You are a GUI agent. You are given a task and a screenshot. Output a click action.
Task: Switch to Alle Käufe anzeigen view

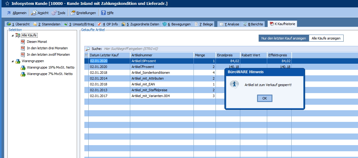[x=326, y=38]
